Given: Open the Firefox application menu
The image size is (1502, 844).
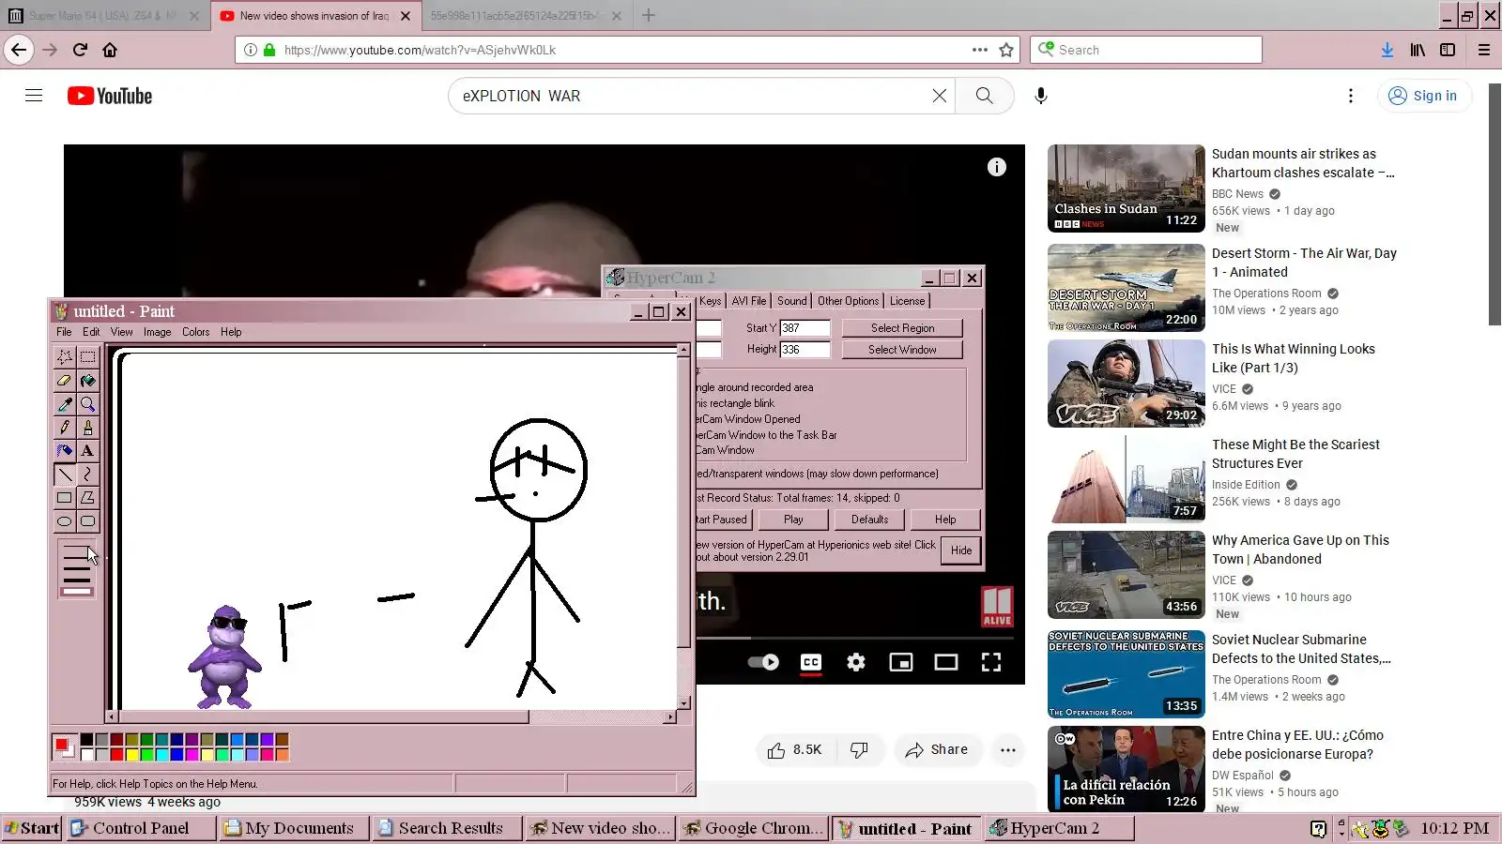Looking at the screenshot, I should [1484, 50].
